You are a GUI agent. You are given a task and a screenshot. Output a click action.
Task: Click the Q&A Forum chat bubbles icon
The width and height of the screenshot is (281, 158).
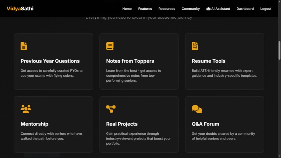[197, 109]
